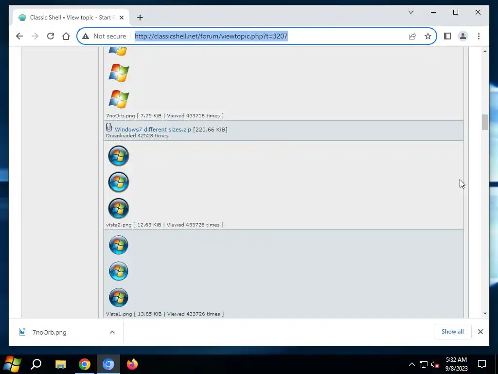
Task: Open taskbar search
Action: pos(36,364)
